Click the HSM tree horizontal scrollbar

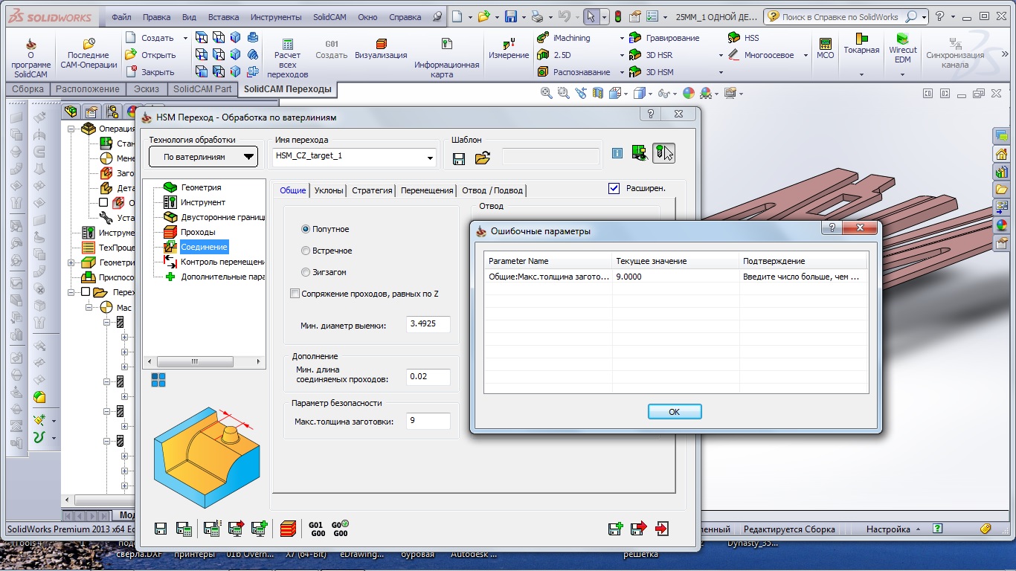(203, 361)
